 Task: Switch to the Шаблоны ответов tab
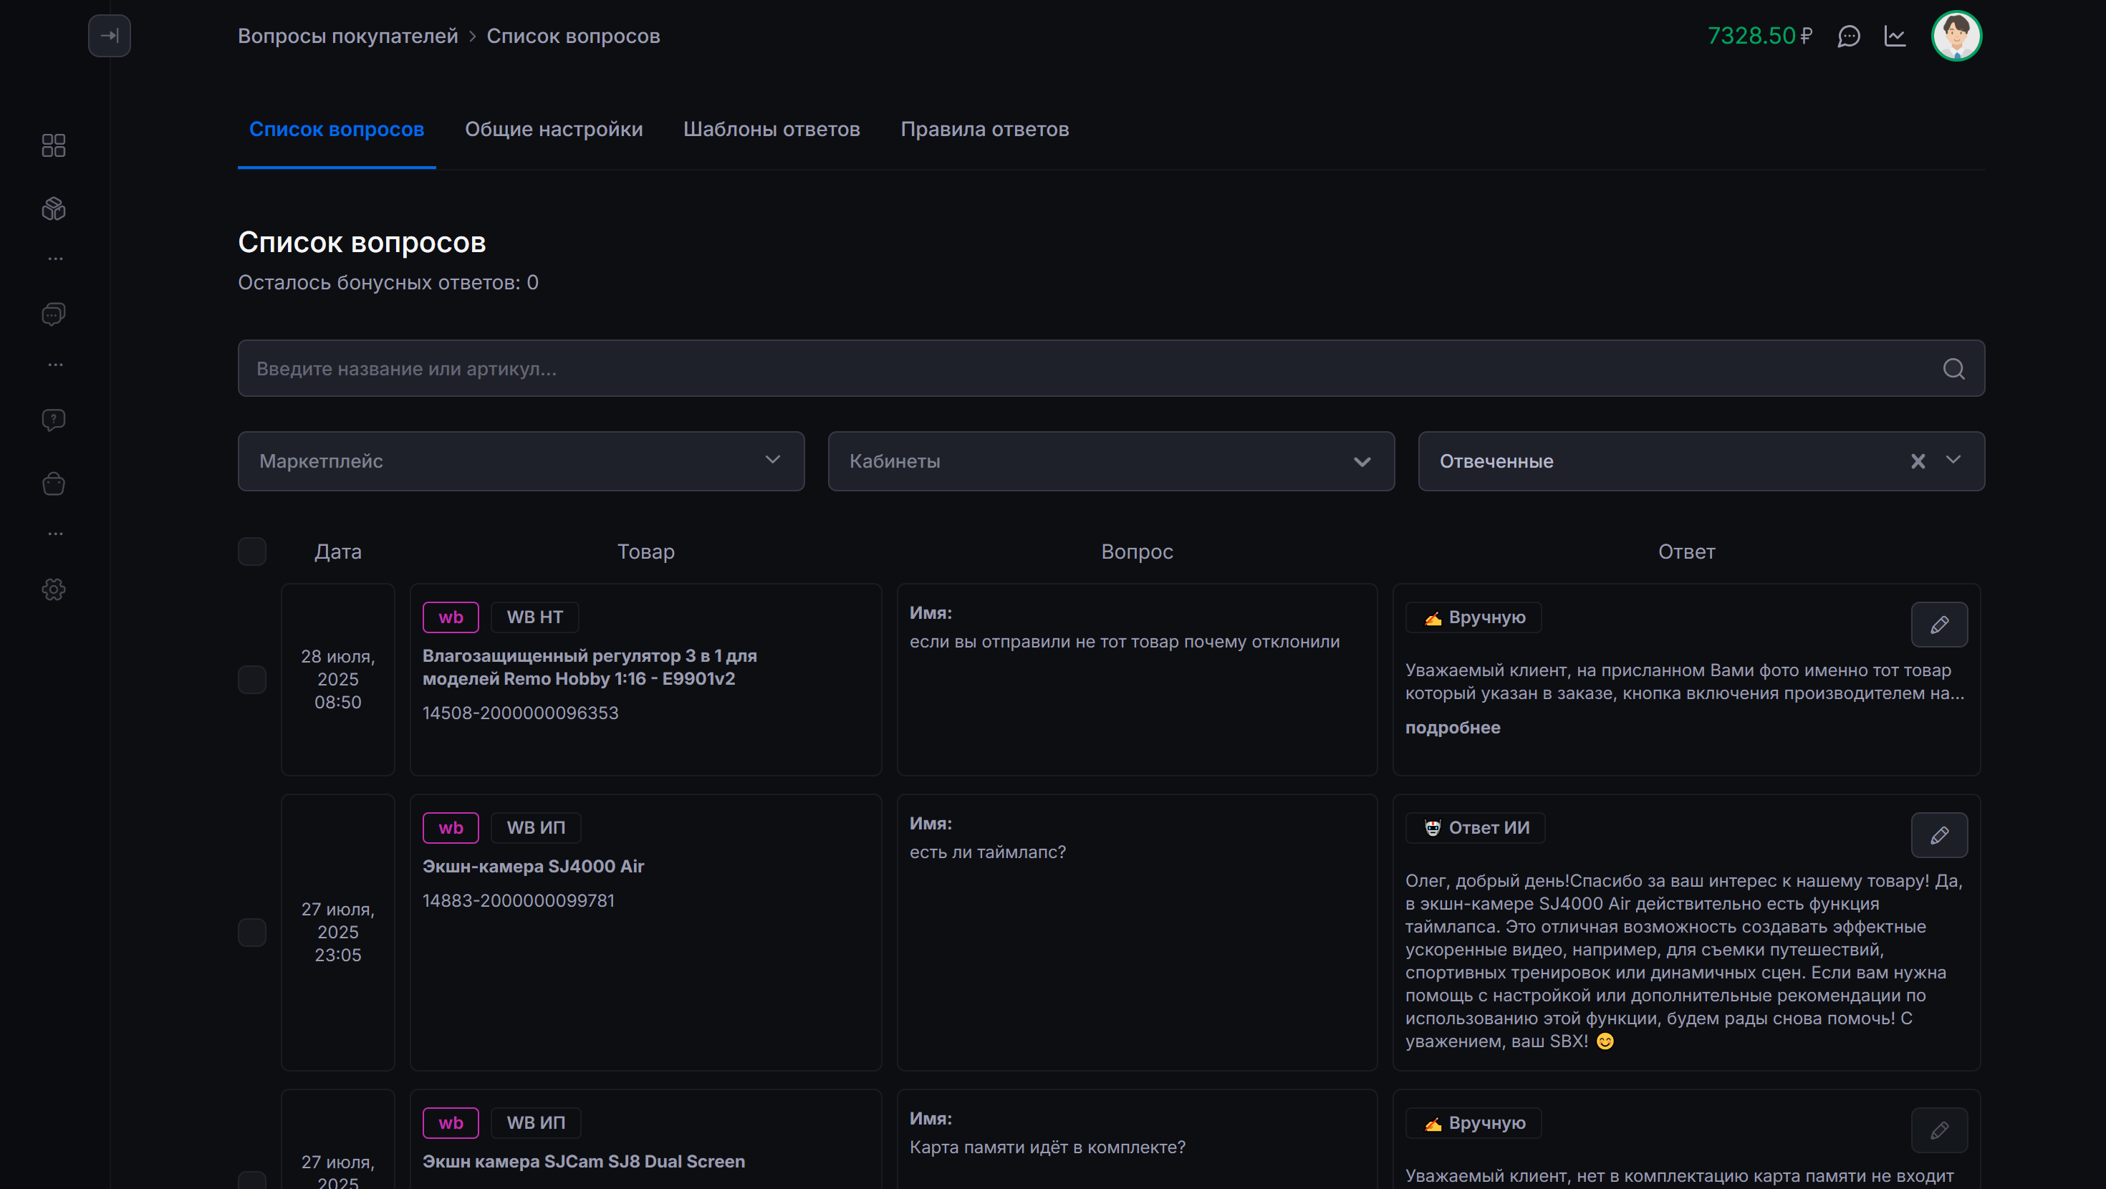pos(771,129)
